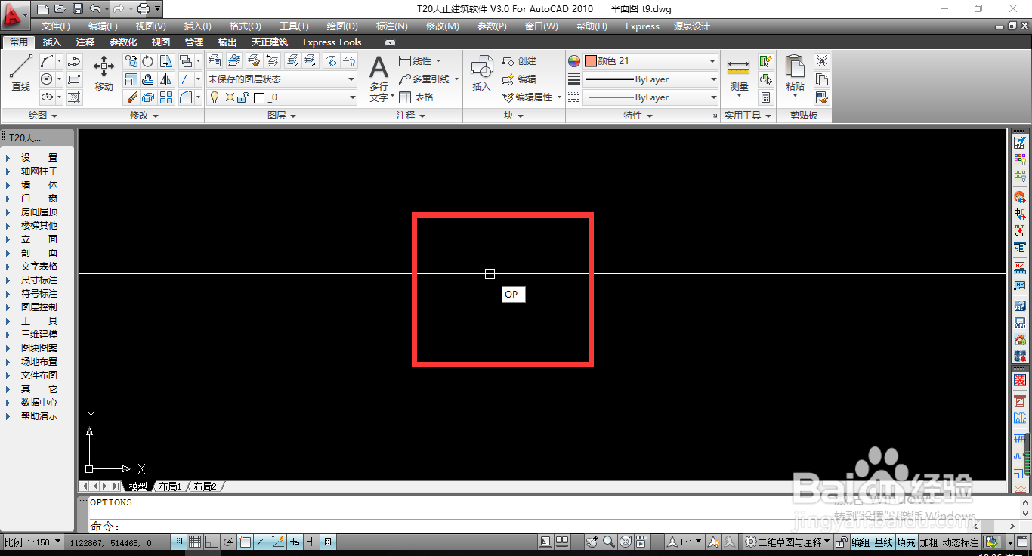This screenshot has height=556, width=1032.
Task: Click the dynamic input box showing OP
Action: pyautogui.click(x=513, y=295)
